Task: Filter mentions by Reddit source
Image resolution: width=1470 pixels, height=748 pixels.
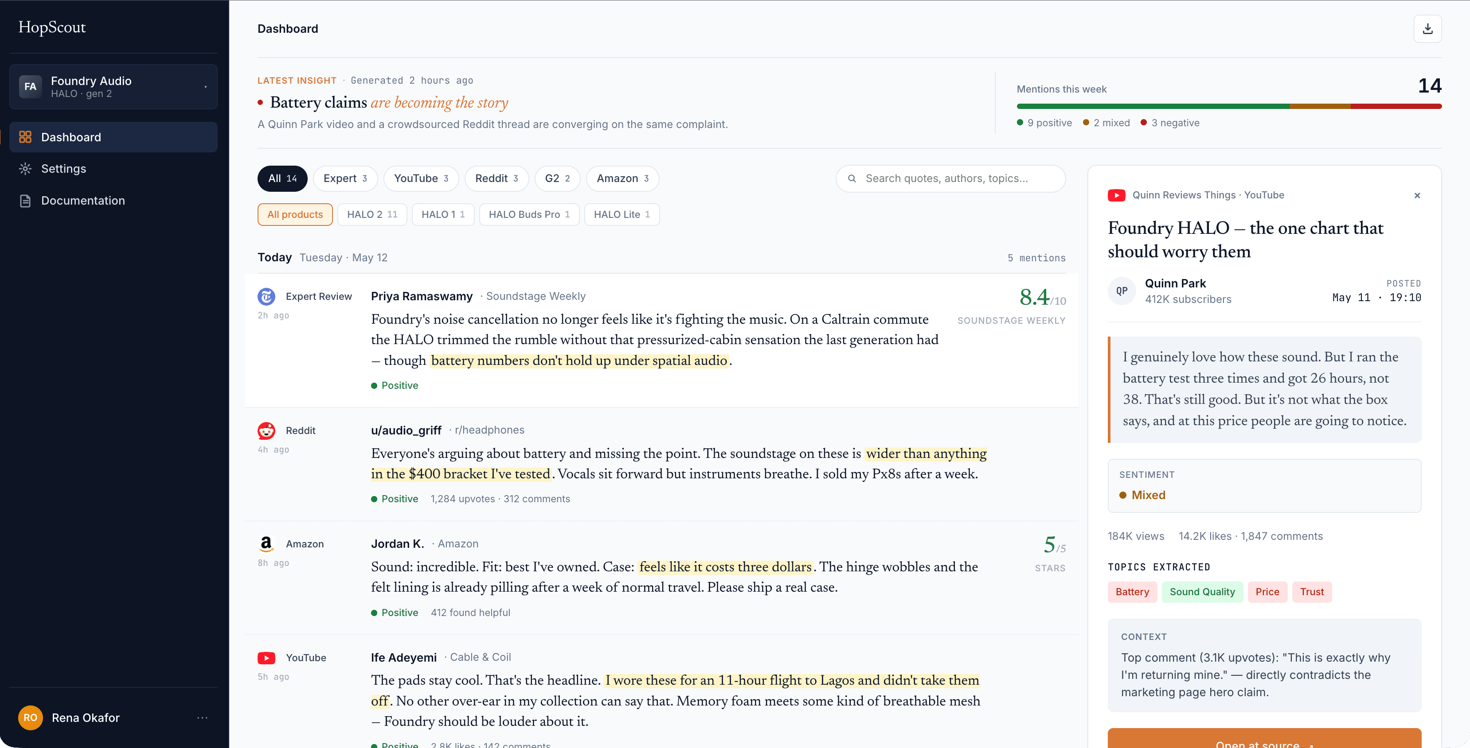Action: [497, 178]
